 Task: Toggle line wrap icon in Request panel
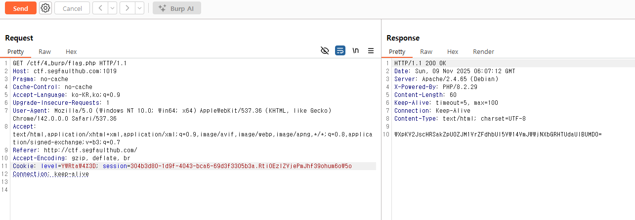[x=340, y=50]
